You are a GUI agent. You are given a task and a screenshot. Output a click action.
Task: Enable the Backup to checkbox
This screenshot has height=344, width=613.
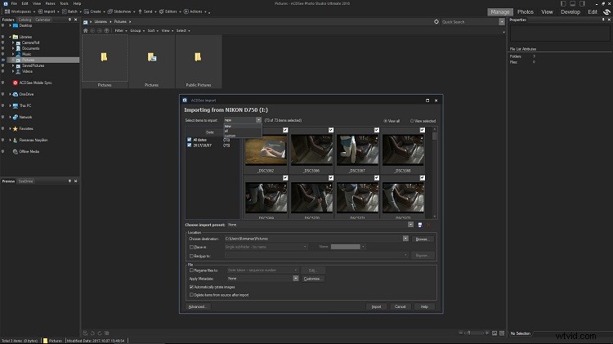[x=191, y=256]
